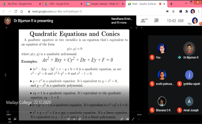Open the new tab plus button

(171, 4)
